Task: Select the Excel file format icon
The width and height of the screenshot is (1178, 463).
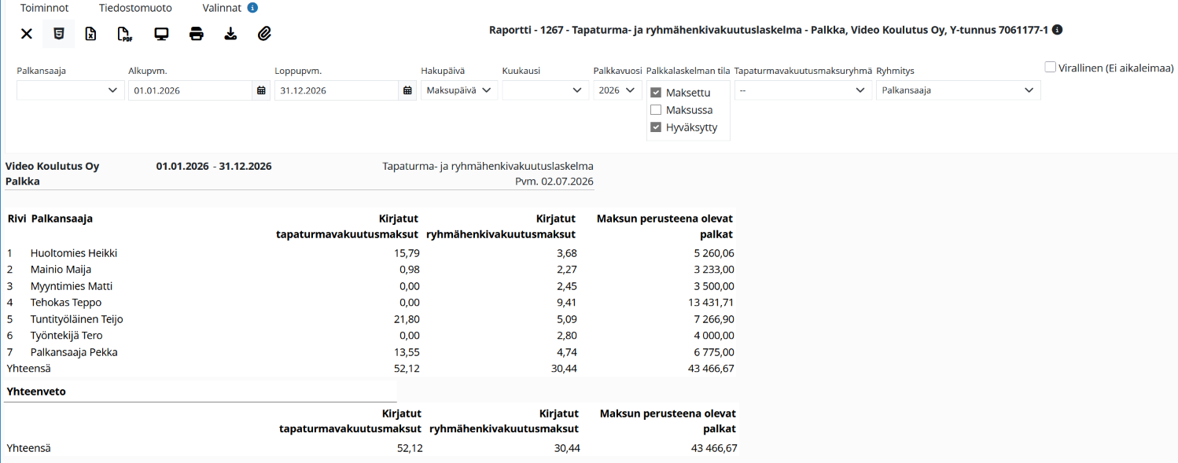Action: point(90,34)
